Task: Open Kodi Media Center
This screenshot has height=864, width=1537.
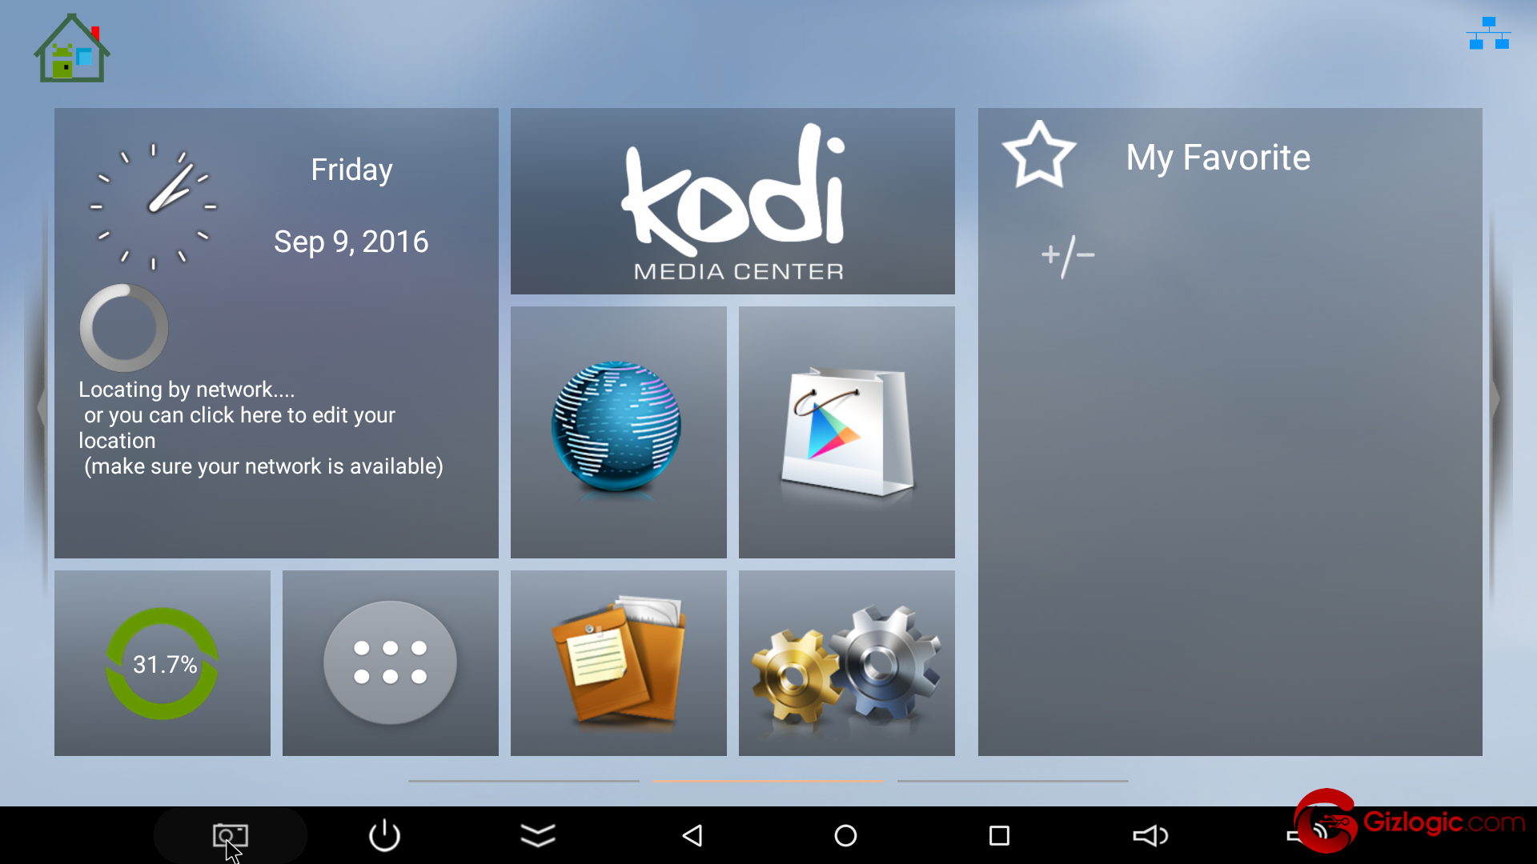Action: pyautogui.click(x=732, y=201)
